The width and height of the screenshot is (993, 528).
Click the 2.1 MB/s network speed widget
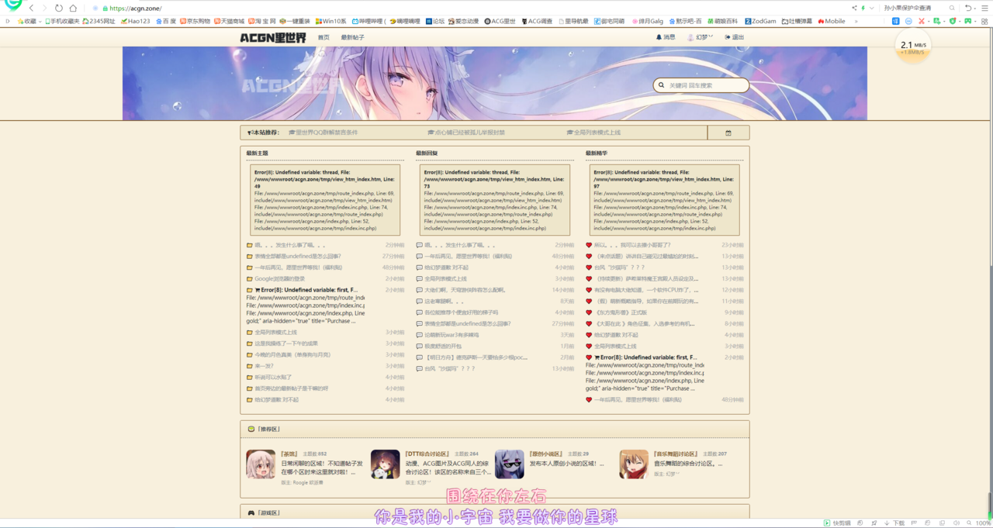click(x=912, y=47)
